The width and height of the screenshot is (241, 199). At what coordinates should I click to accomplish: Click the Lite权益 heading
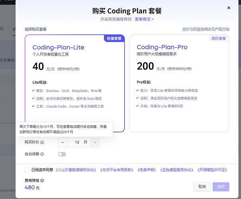pos(40,82)
